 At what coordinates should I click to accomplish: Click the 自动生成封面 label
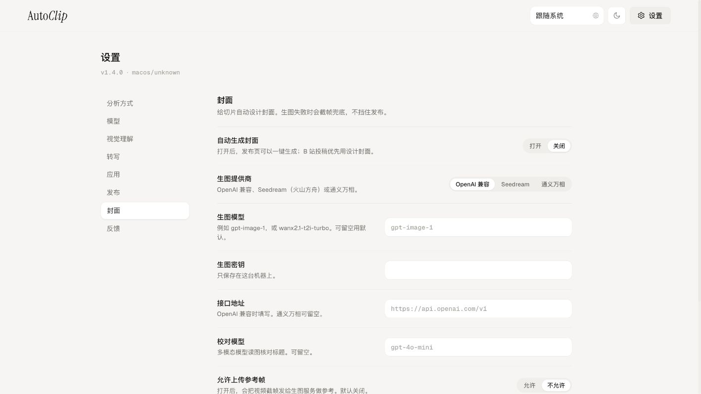238,140
